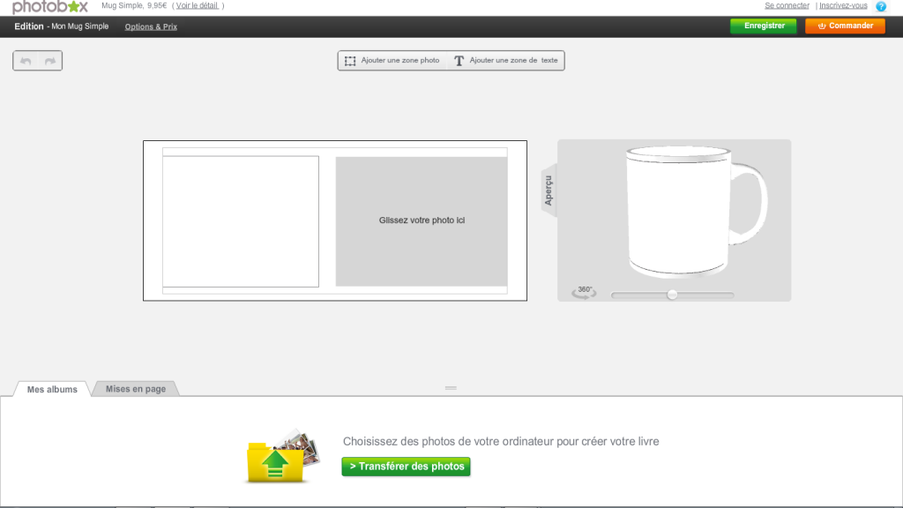Image resolution: width=903 pixels, height=508 pixels.
Task: Click the mug rotation slider handle
Action: coord(672,295)
